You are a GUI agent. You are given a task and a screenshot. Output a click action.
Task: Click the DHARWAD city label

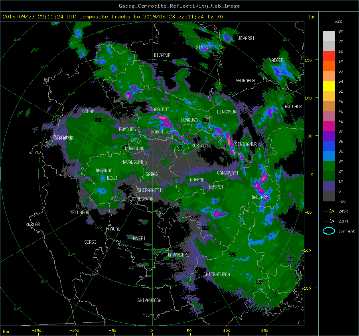(x=104, y=171)
